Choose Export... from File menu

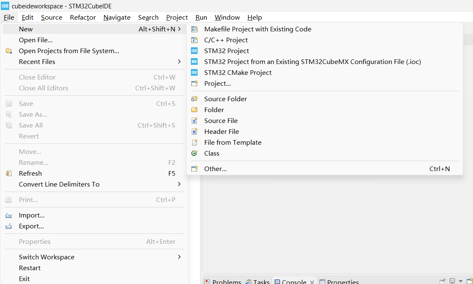[94, 226]
